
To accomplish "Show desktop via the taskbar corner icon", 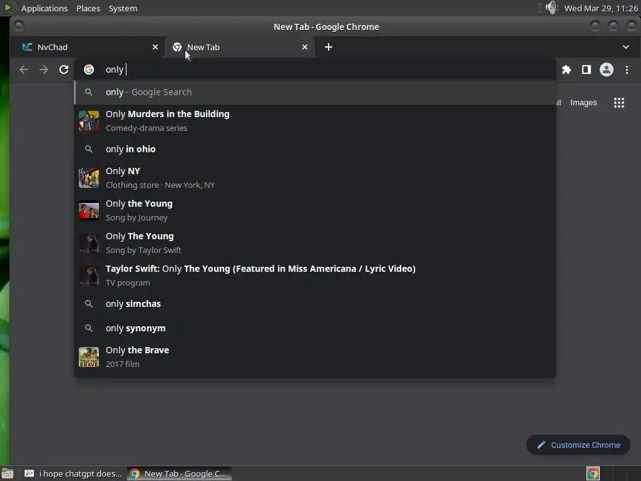I will [8, 473].
